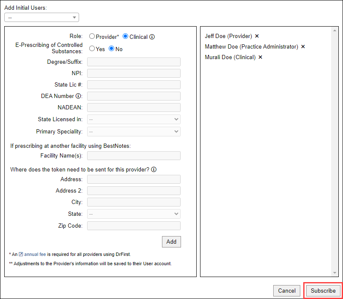This screenshot has width=343, height=299.
Task: Focus the Address input field
Action: (134, 179)
